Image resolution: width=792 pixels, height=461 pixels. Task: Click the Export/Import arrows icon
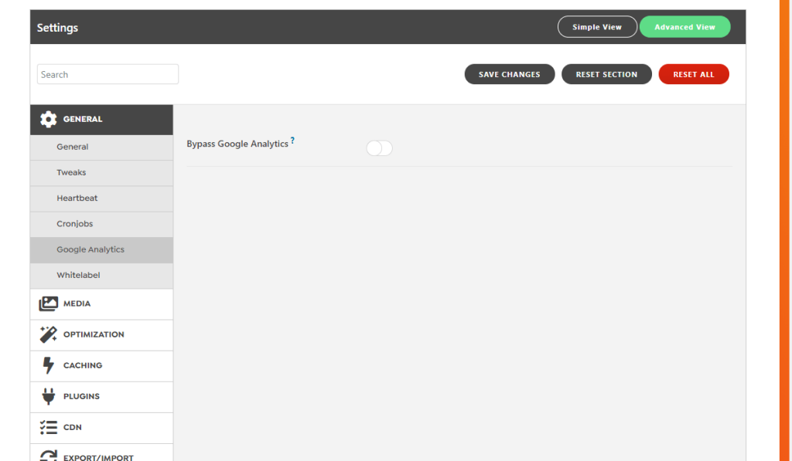coord(49,456)
